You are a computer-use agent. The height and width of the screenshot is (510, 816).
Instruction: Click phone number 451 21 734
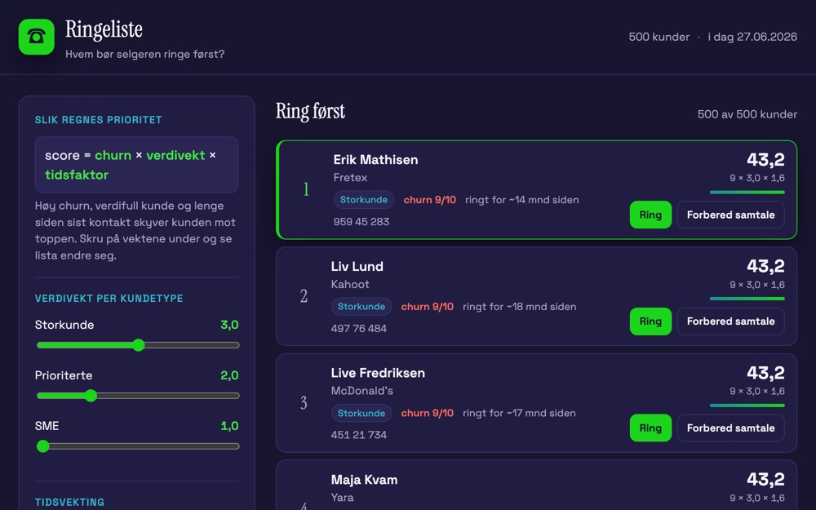[x=358, y=435]
